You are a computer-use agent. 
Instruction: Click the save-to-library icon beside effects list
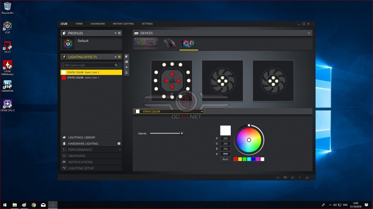126,62
